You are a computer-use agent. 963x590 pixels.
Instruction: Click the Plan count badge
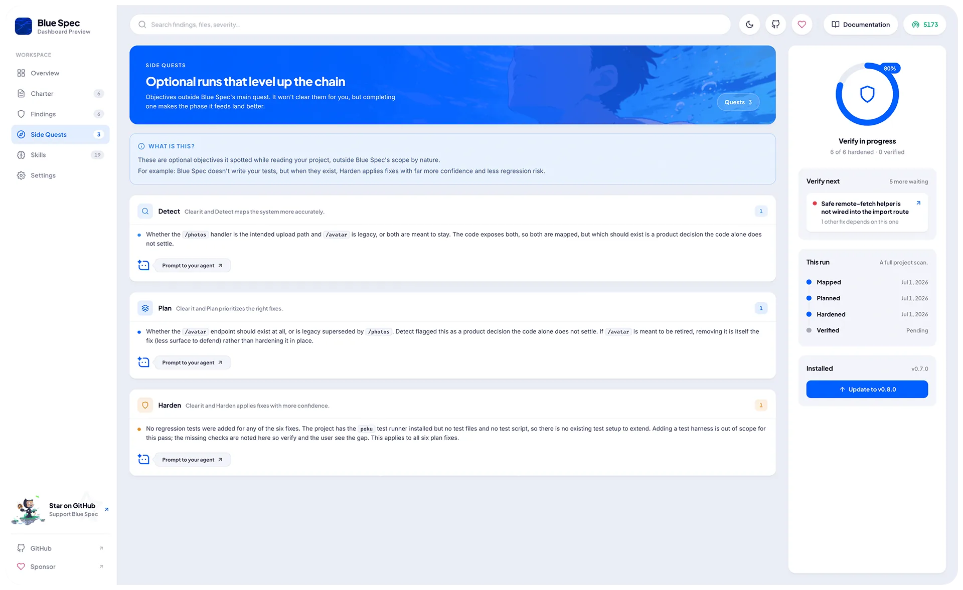pos(761,308)
